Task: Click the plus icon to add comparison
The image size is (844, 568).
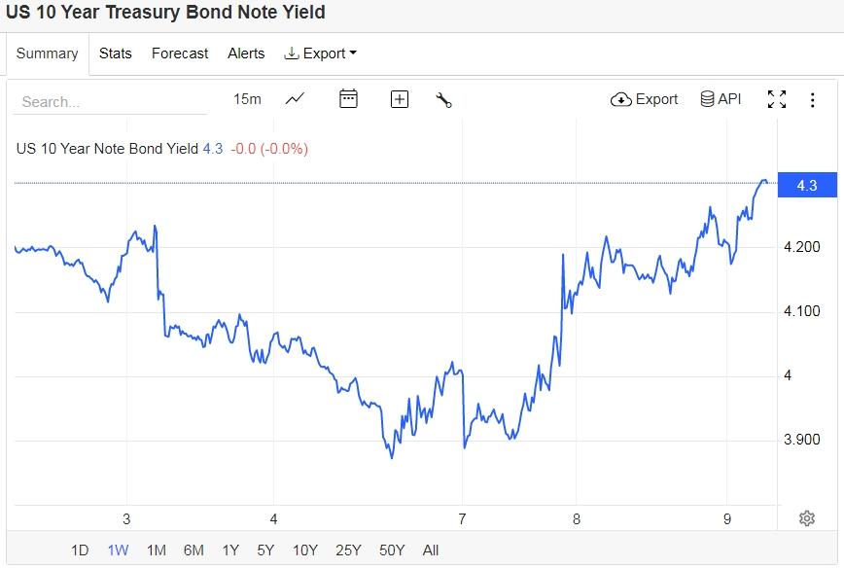Action: coord(399,99)
